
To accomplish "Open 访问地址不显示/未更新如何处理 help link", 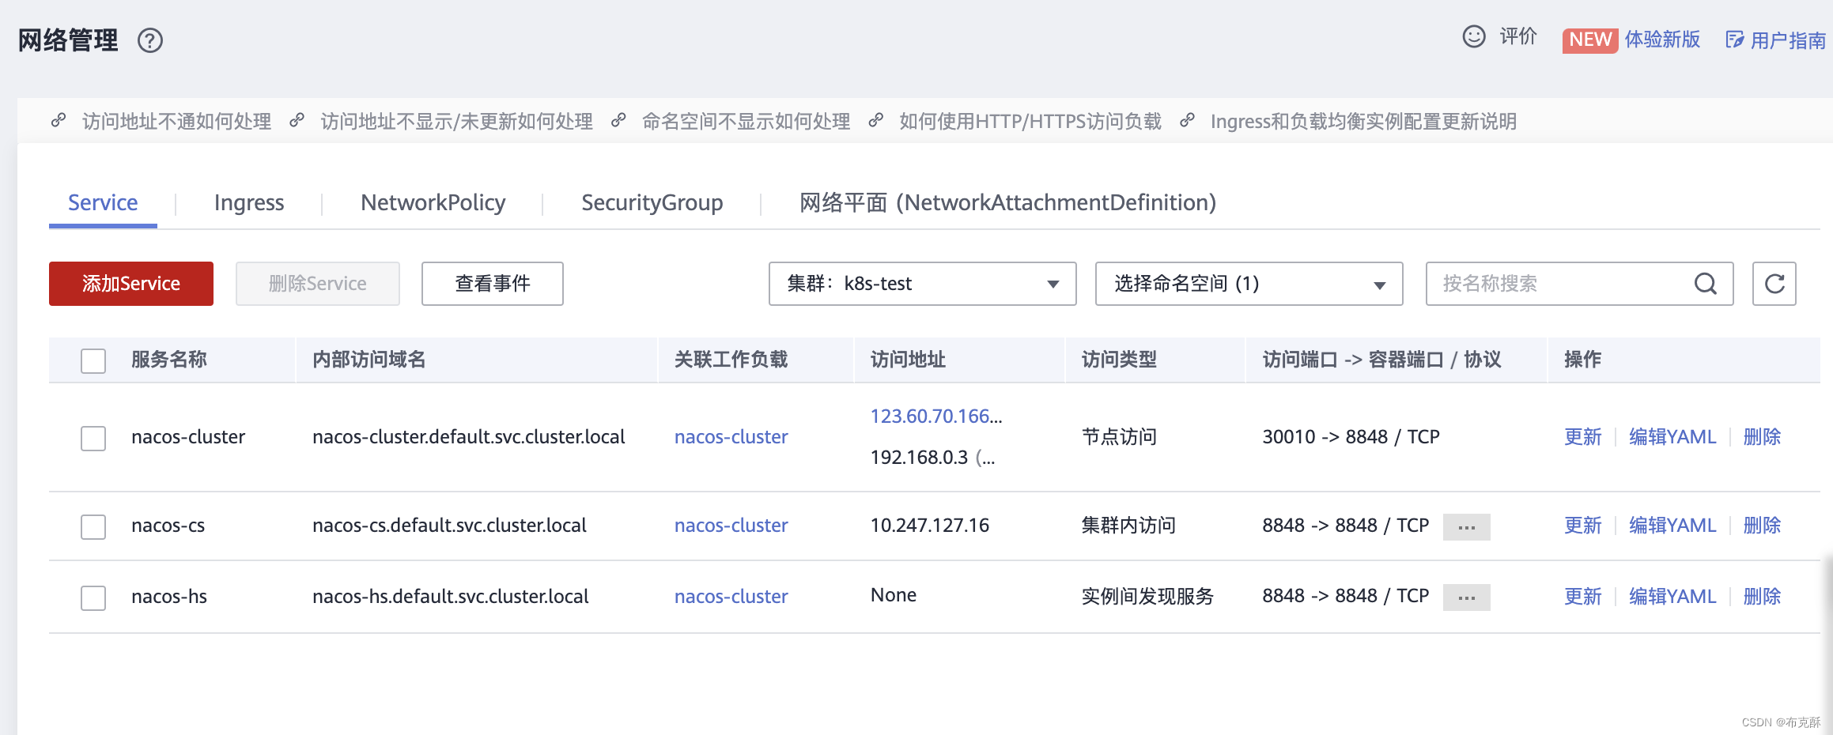I will 457,122.
